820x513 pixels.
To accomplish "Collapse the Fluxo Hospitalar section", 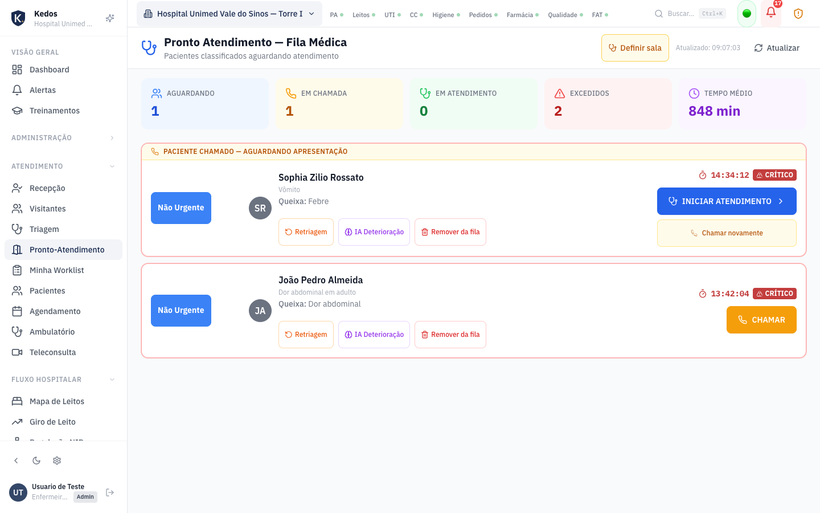I will pyautogui.click(x=63, y=380).
